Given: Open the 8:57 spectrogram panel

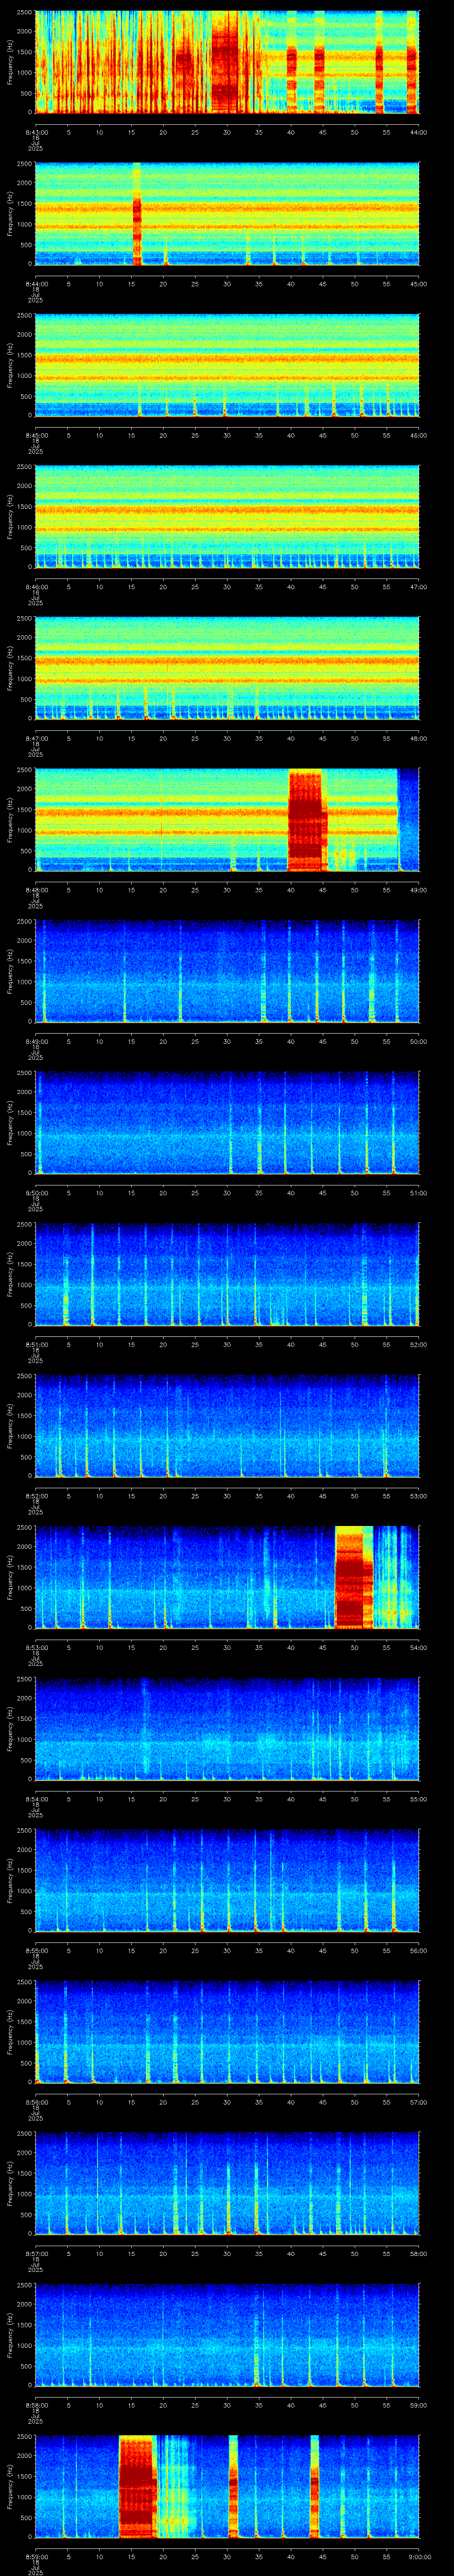Looking at the screenshot, I should click(227, 2183).
